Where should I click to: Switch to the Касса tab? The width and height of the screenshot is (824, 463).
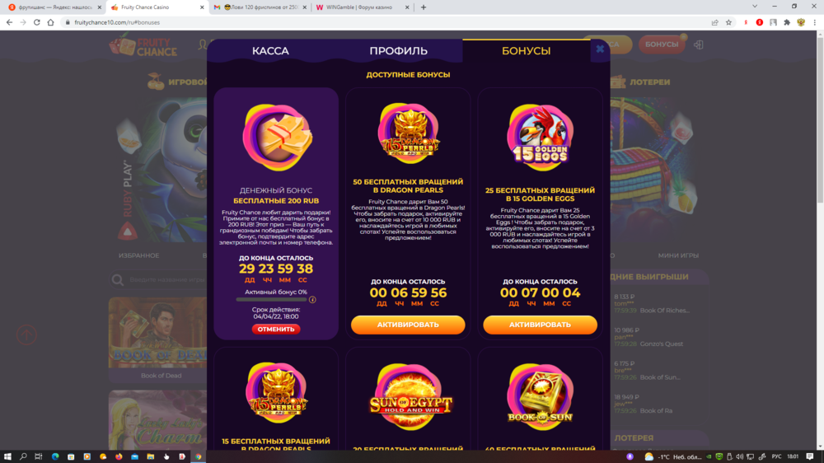coord(270,51)
